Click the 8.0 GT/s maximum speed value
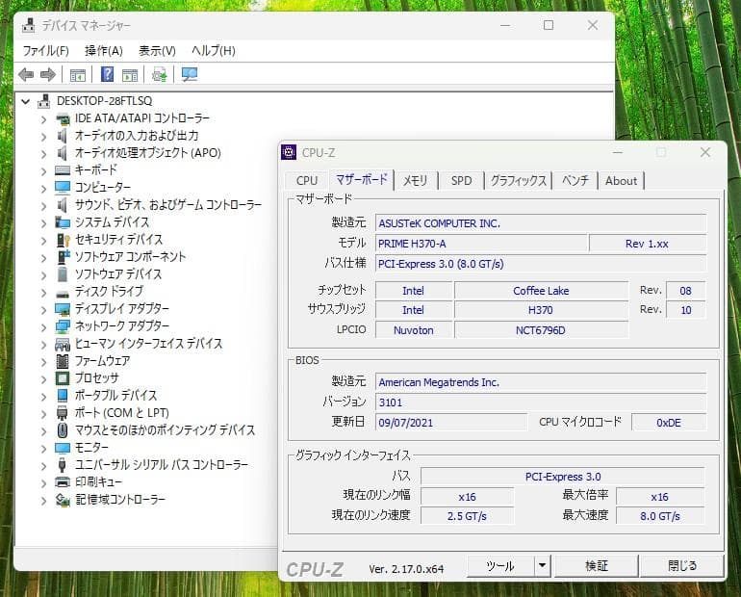 (660, 516)
